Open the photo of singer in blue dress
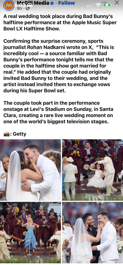 pos(31,233)
